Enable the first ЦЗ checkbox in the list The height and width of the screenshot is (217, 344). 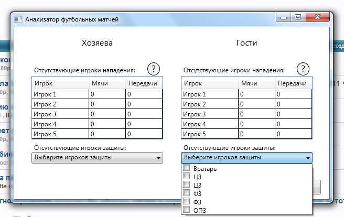(186, 177)
